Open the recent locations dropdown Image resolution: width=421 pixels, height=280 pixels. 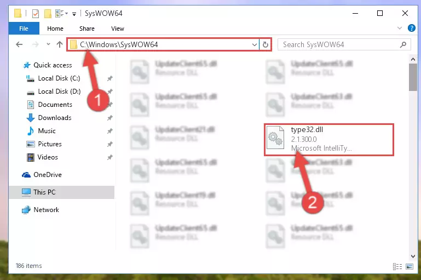point(48,44)
